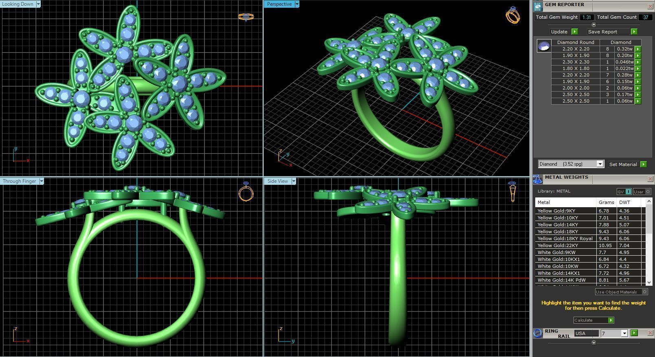Toggle the User library switch

(642, 192)
